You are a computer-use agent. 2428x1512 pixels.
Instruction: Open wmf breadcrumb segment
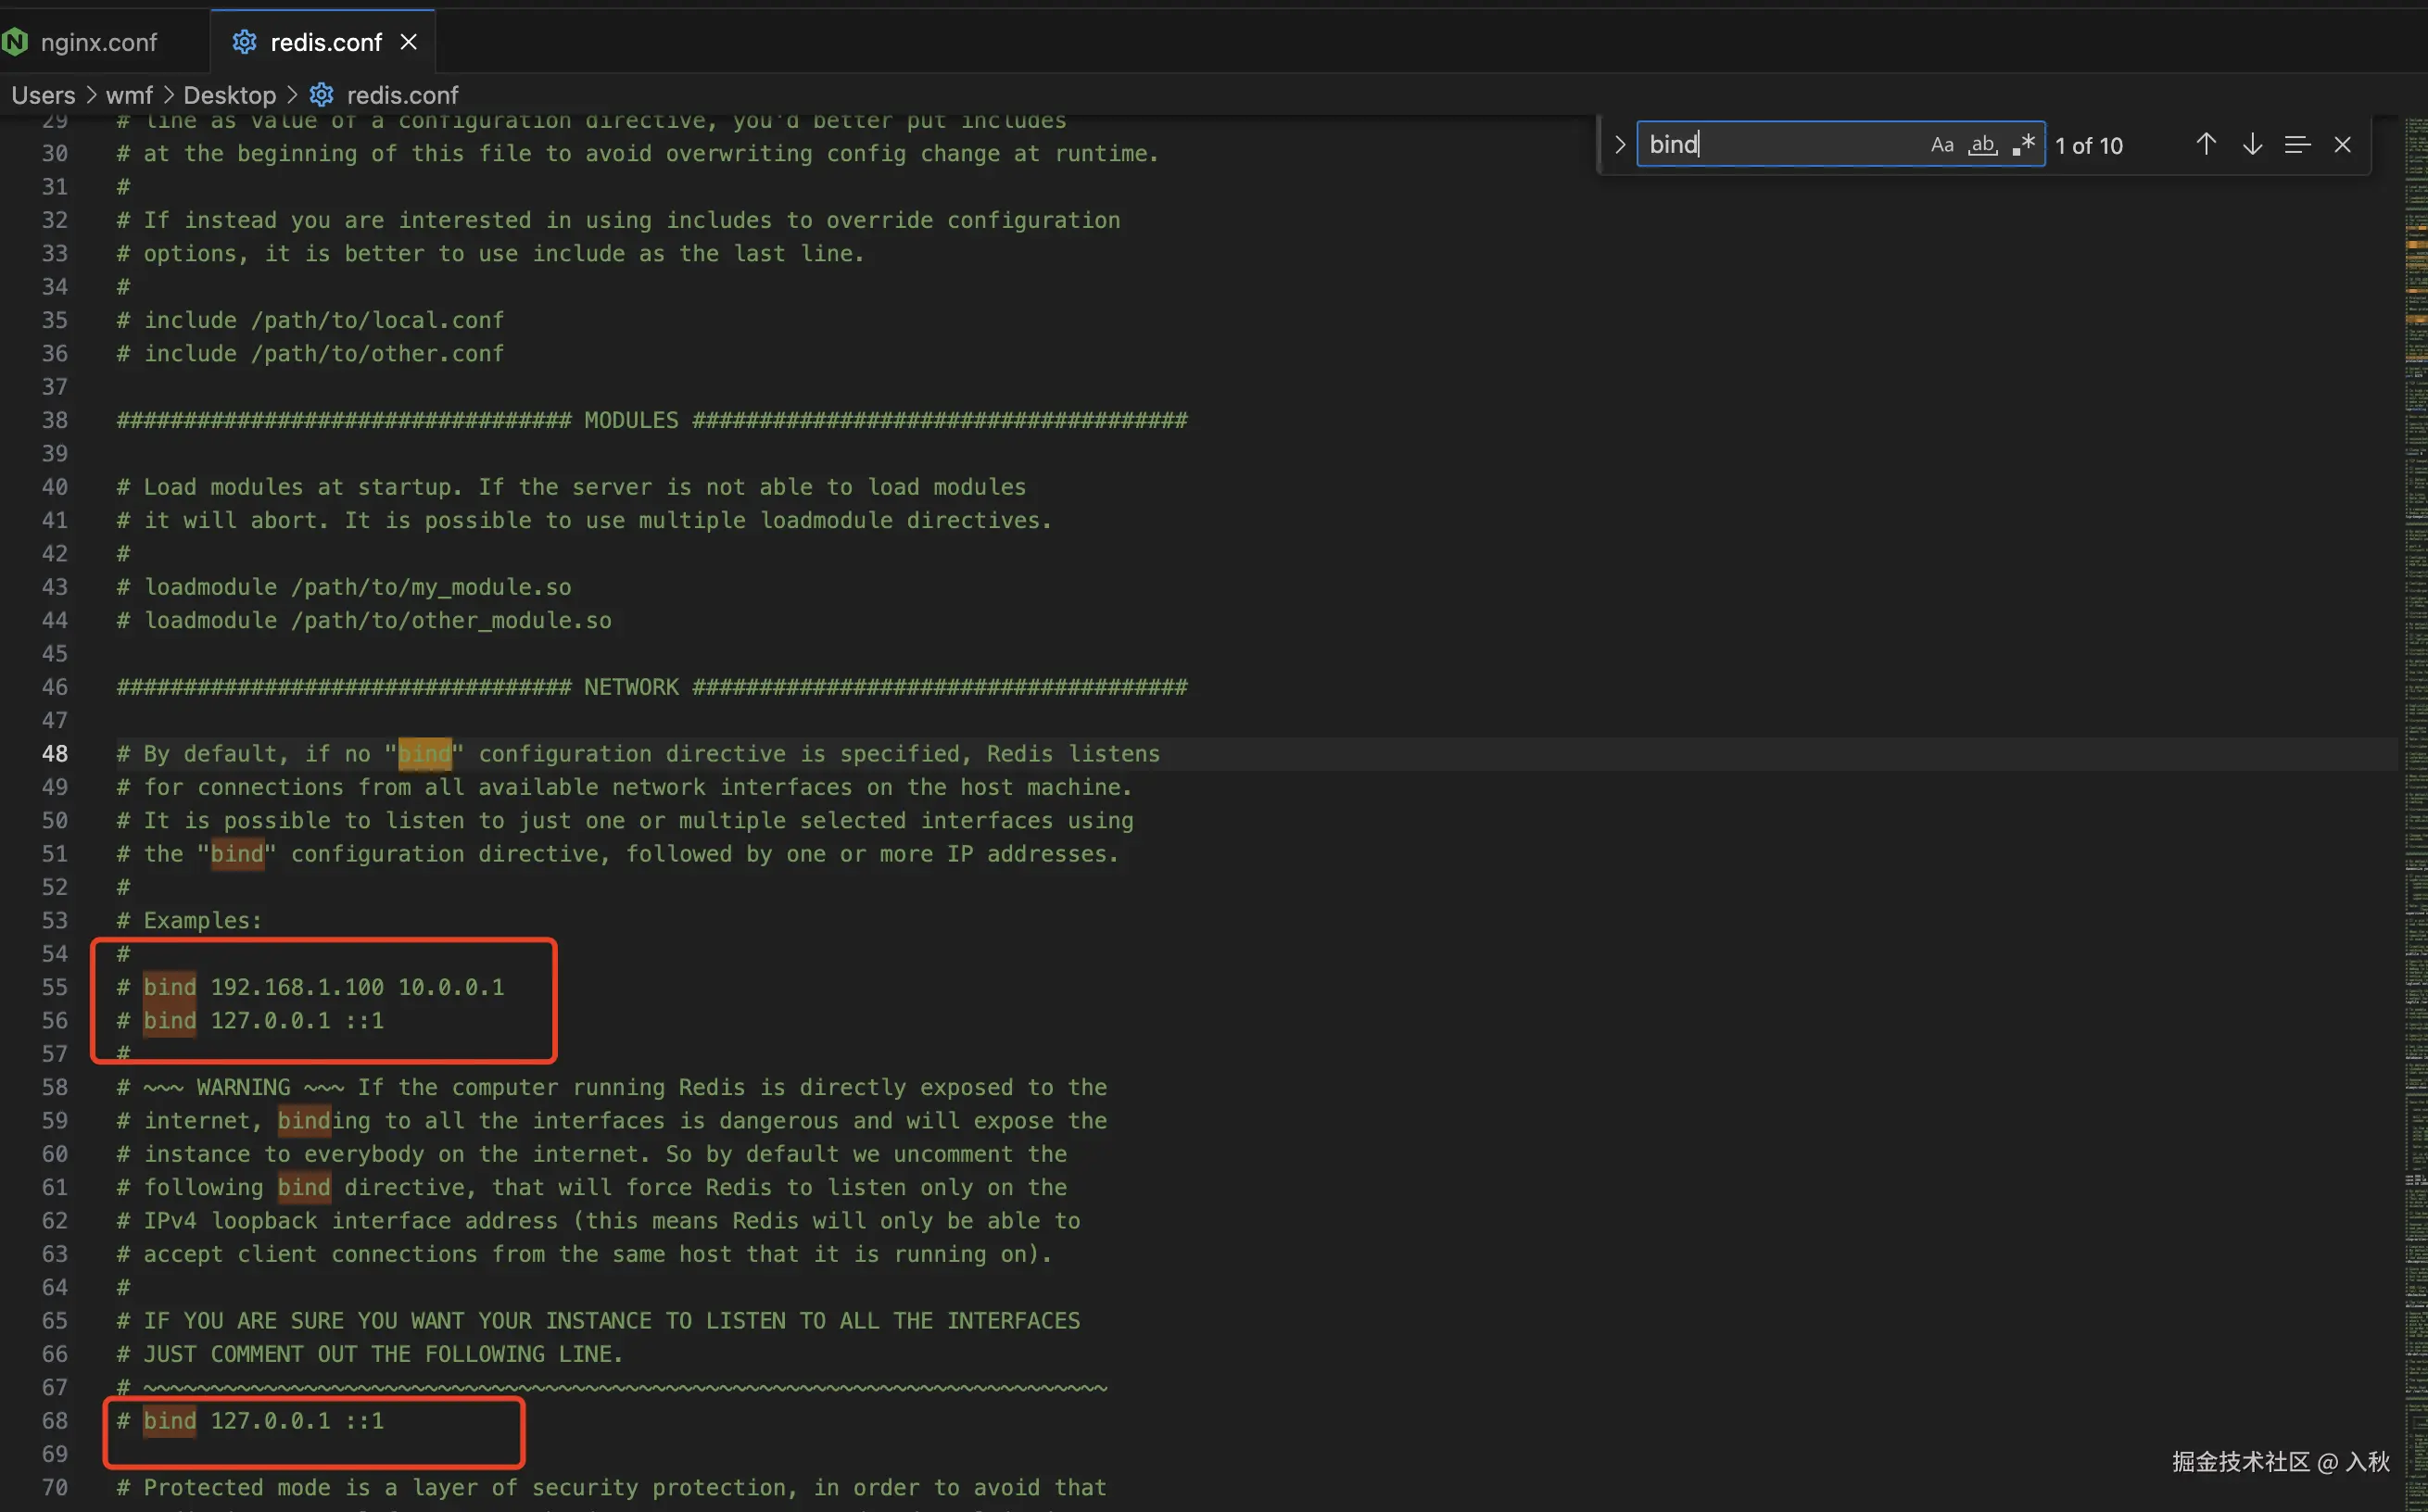coord(129,95)
